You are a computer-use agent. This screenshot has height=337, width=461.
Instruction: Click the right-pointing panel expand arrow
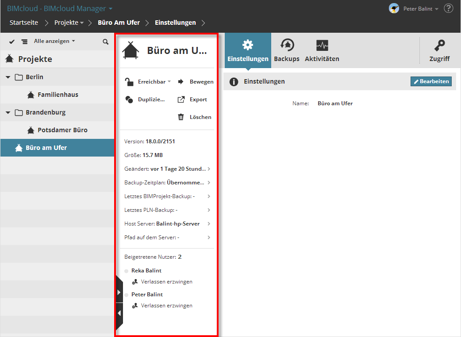[x=119, y=292]
